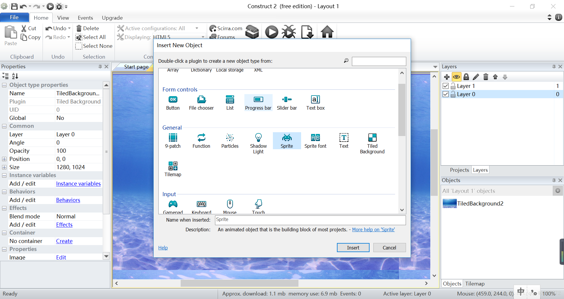Open the Instance variables link
This screenshot has width=564, height=299.
(x=78, y=184)
